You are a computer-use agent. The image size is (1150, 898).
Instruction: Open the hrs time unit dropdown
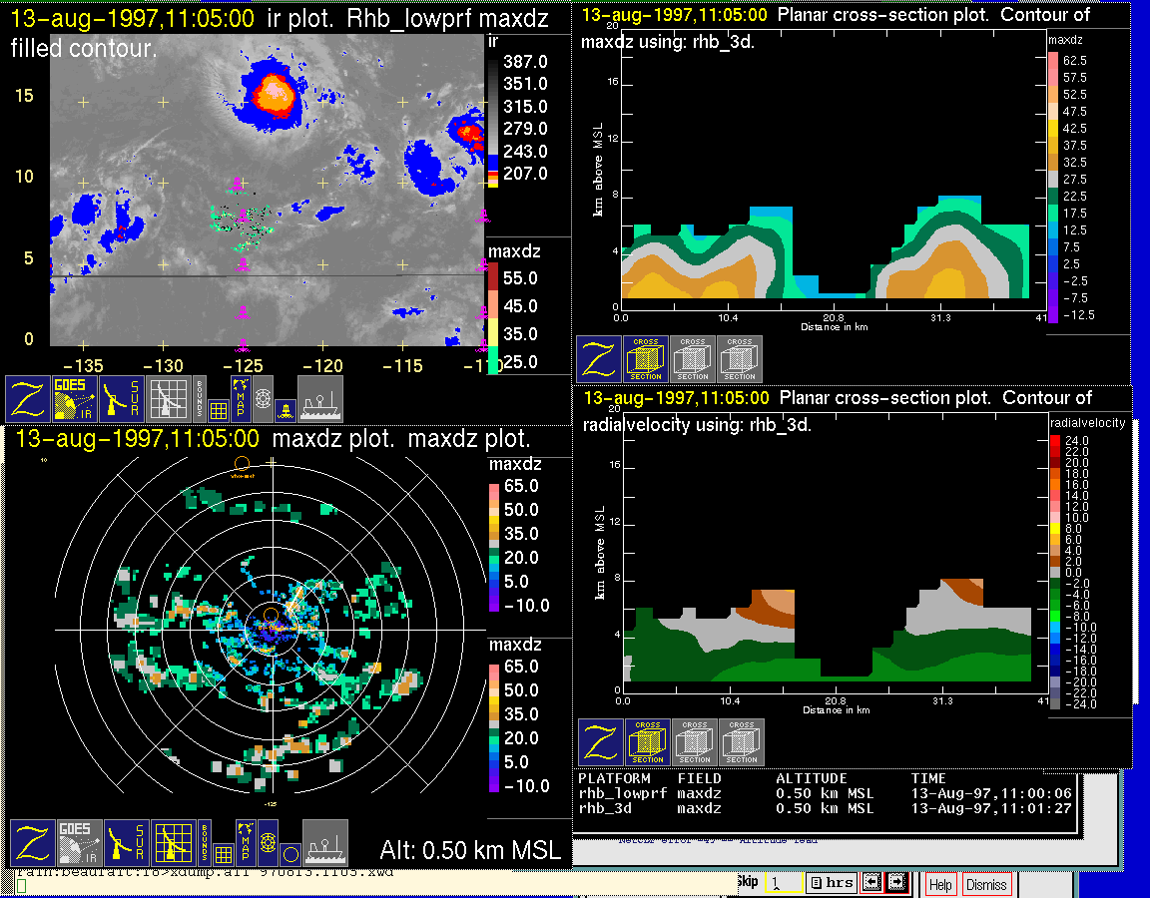coord(831,883)
